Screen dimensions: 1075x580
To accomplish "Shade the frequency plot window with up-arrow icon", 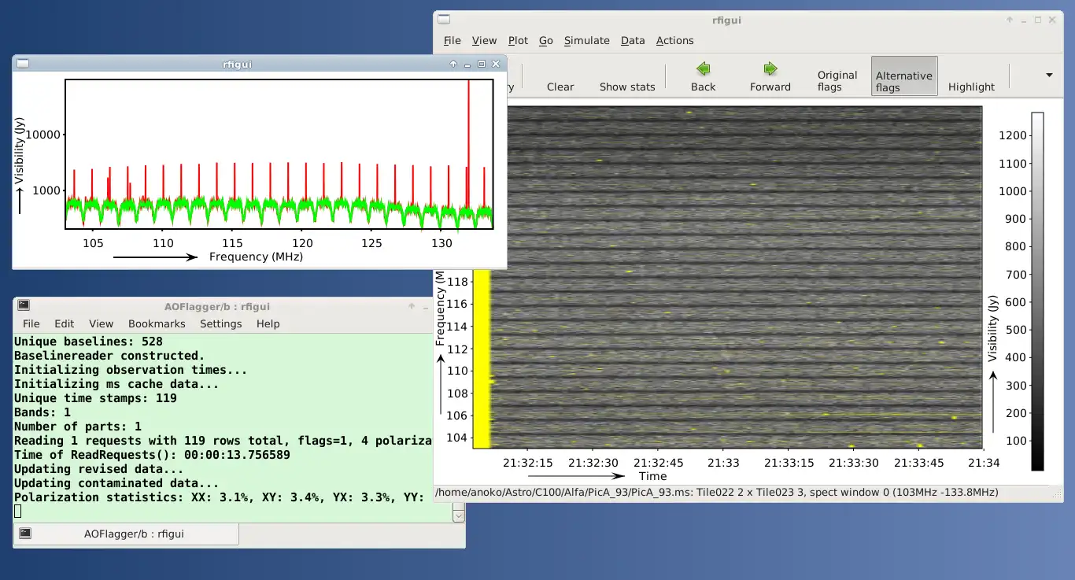I will (x=453, y=65).
